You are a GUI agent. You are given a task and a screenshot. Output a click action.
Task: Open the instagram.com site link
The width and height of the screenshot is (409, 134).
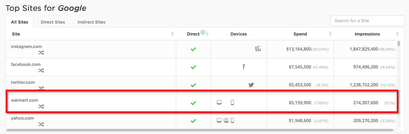(x=26, y=46)
